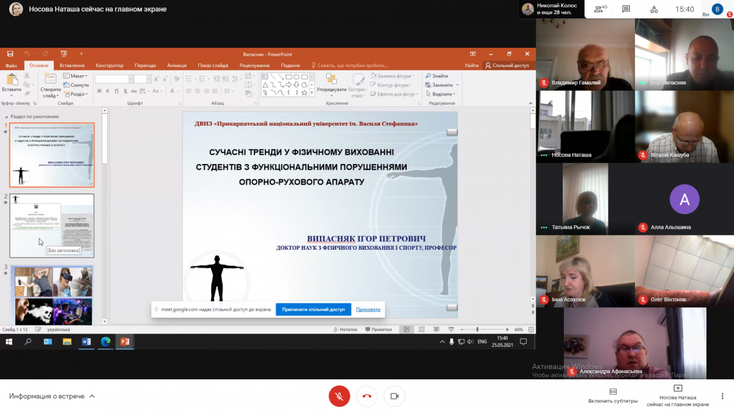Expand the Виділити dropdown in the Редагування group

click(x=443, y=94)
